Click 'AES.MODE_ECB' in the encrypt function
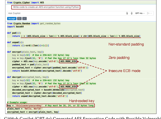 [68, 61]
